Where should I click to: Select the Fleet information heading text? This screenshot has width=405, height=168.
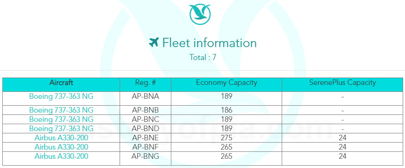point(209,42)
